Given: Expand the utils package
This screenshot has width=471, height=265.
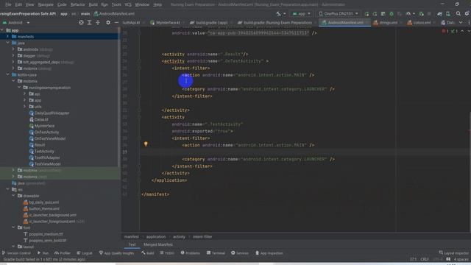Looking at the screenshot, I should [x=24, y=106].
